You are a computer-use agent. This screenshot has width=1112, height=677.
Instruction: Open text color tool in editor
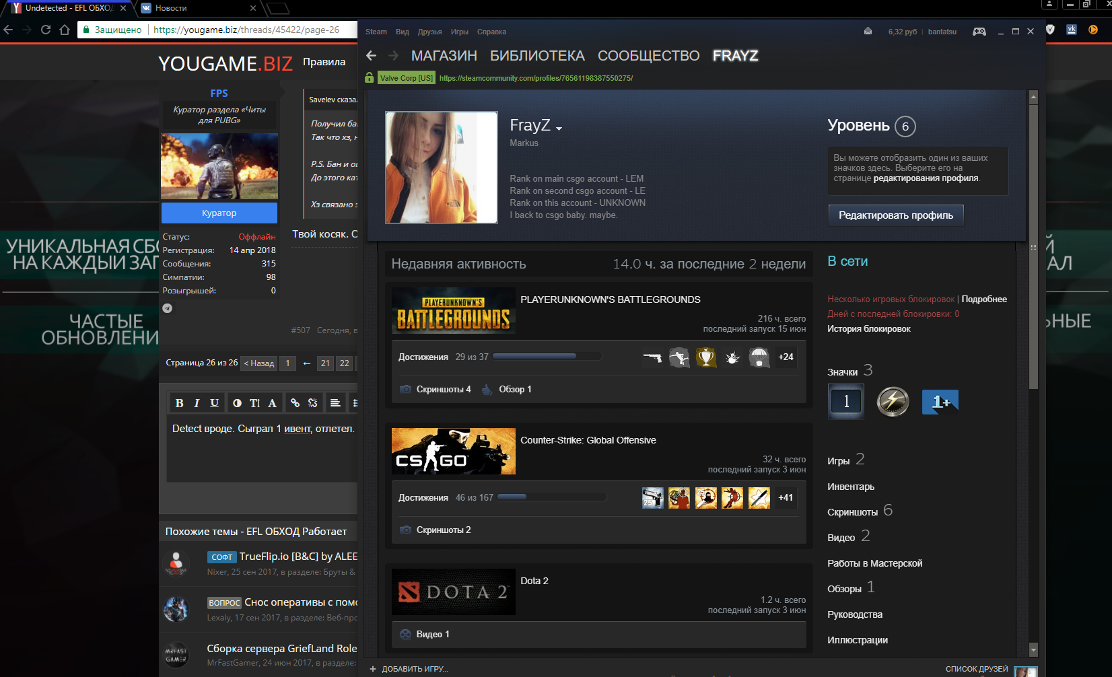pyautogui.click(x=237, y=403)
